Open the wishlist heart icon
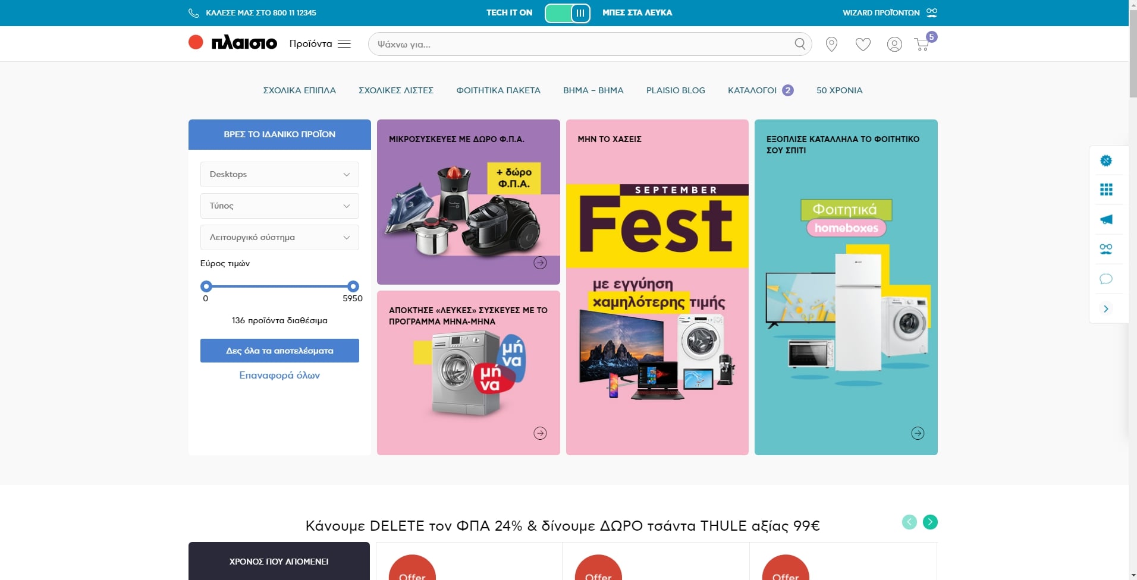 [x=863, y=44]
